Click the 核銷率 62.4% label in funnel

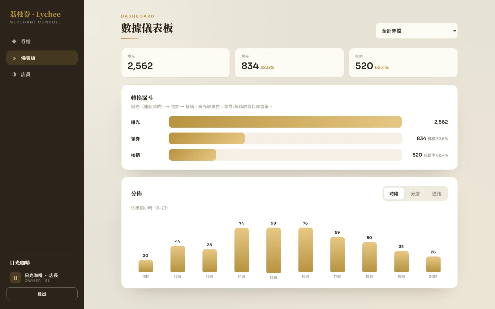point(436,155)
